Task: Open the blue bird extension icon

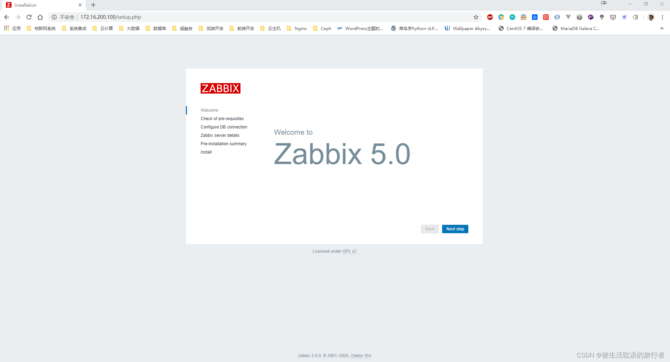Action: (624, 17)
